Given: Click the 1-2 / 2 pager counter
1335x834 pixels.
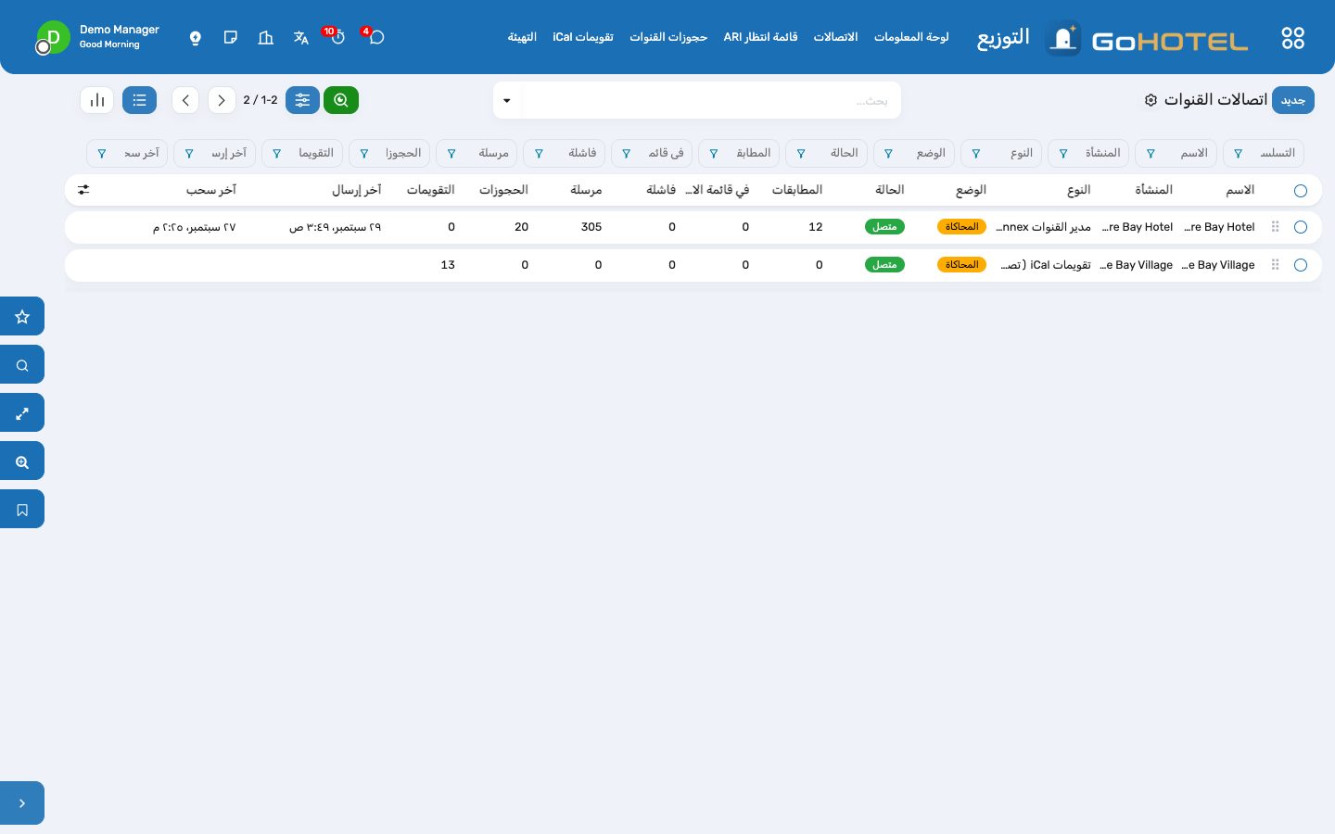Looking at the screenshot, I should tap(261, 100).
